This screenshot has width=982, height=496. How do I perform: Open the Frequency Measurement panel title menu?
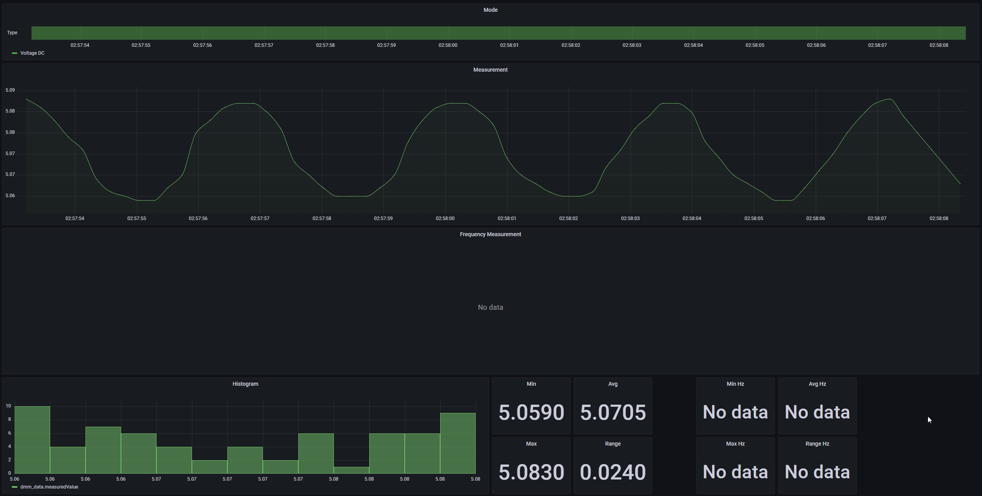(x=490, y=234)
